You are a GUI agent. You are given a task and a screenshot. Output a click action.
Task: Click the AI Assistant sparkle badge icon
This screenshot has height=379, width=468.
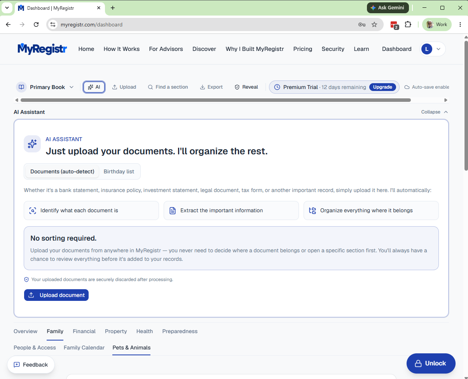[32, 144]
